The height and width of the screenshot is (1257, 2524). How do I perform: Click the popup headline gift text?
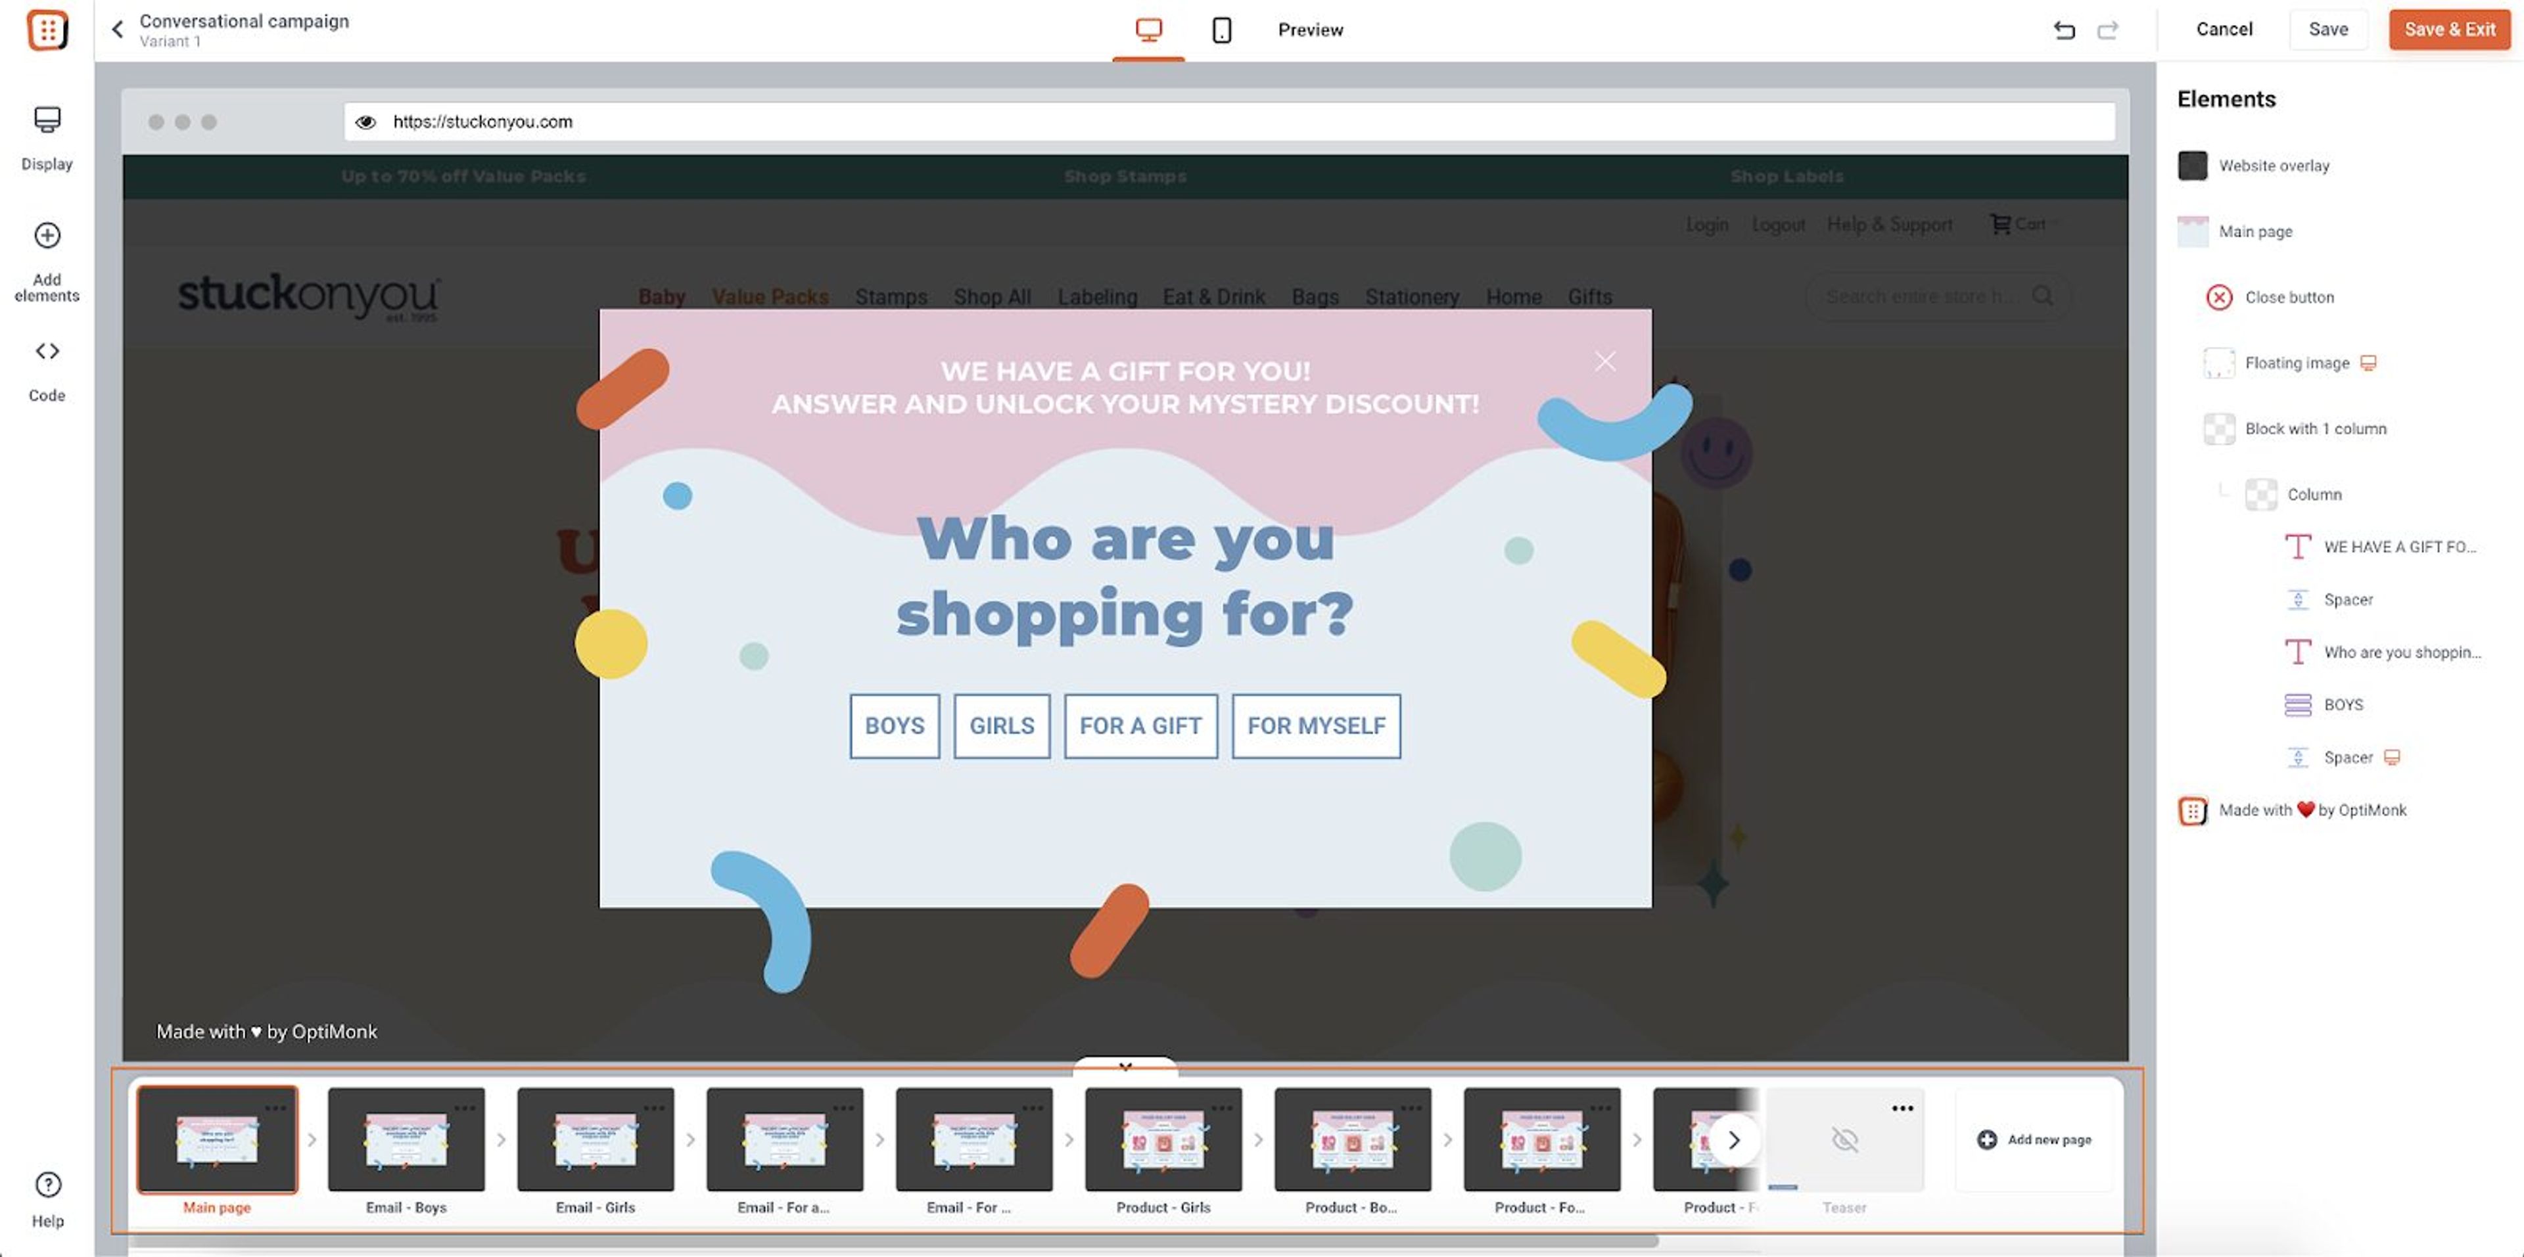1125,388
